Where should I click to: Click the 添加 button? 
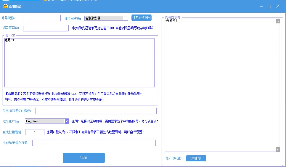tap(84, 158)
